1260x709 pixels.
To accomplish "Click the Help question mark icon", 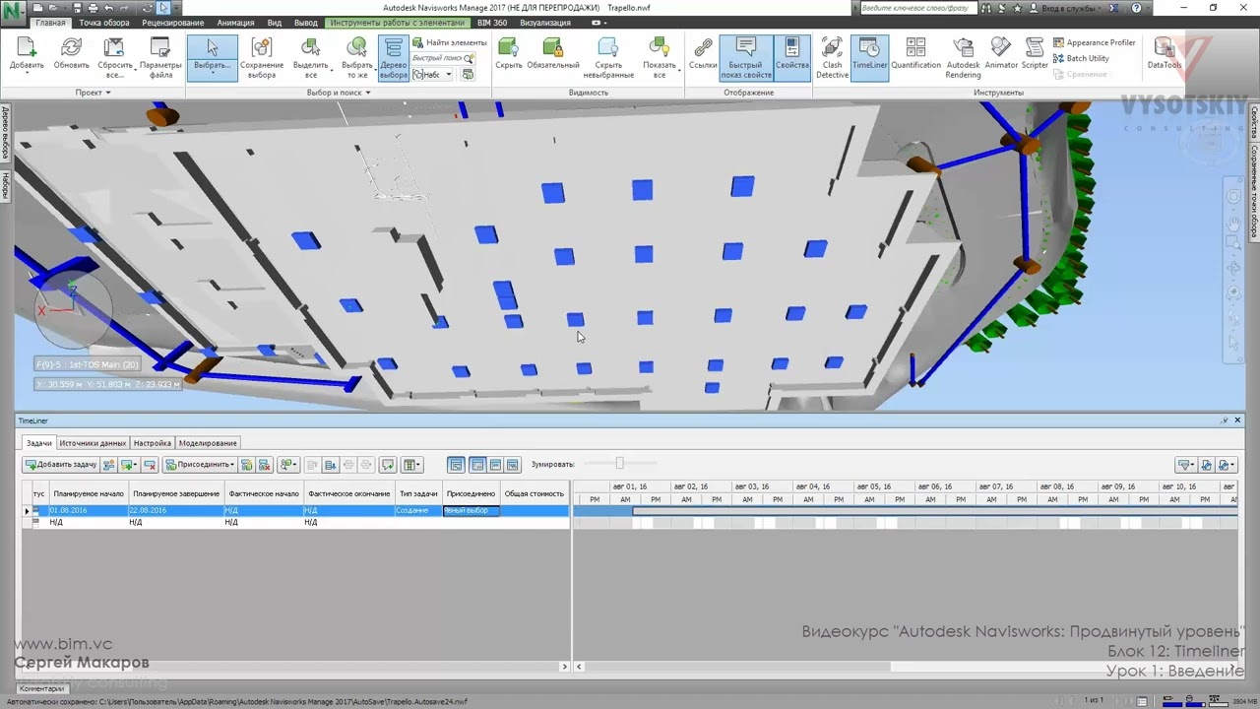I will tap(1137, 8).
